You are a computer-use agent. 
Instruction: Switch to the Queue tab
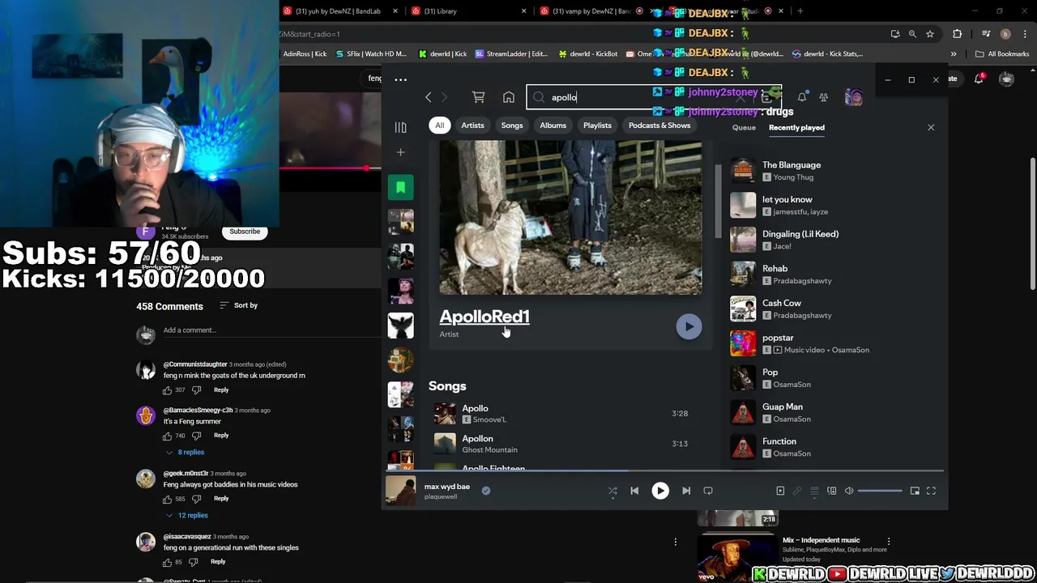[x=744, y=127]
